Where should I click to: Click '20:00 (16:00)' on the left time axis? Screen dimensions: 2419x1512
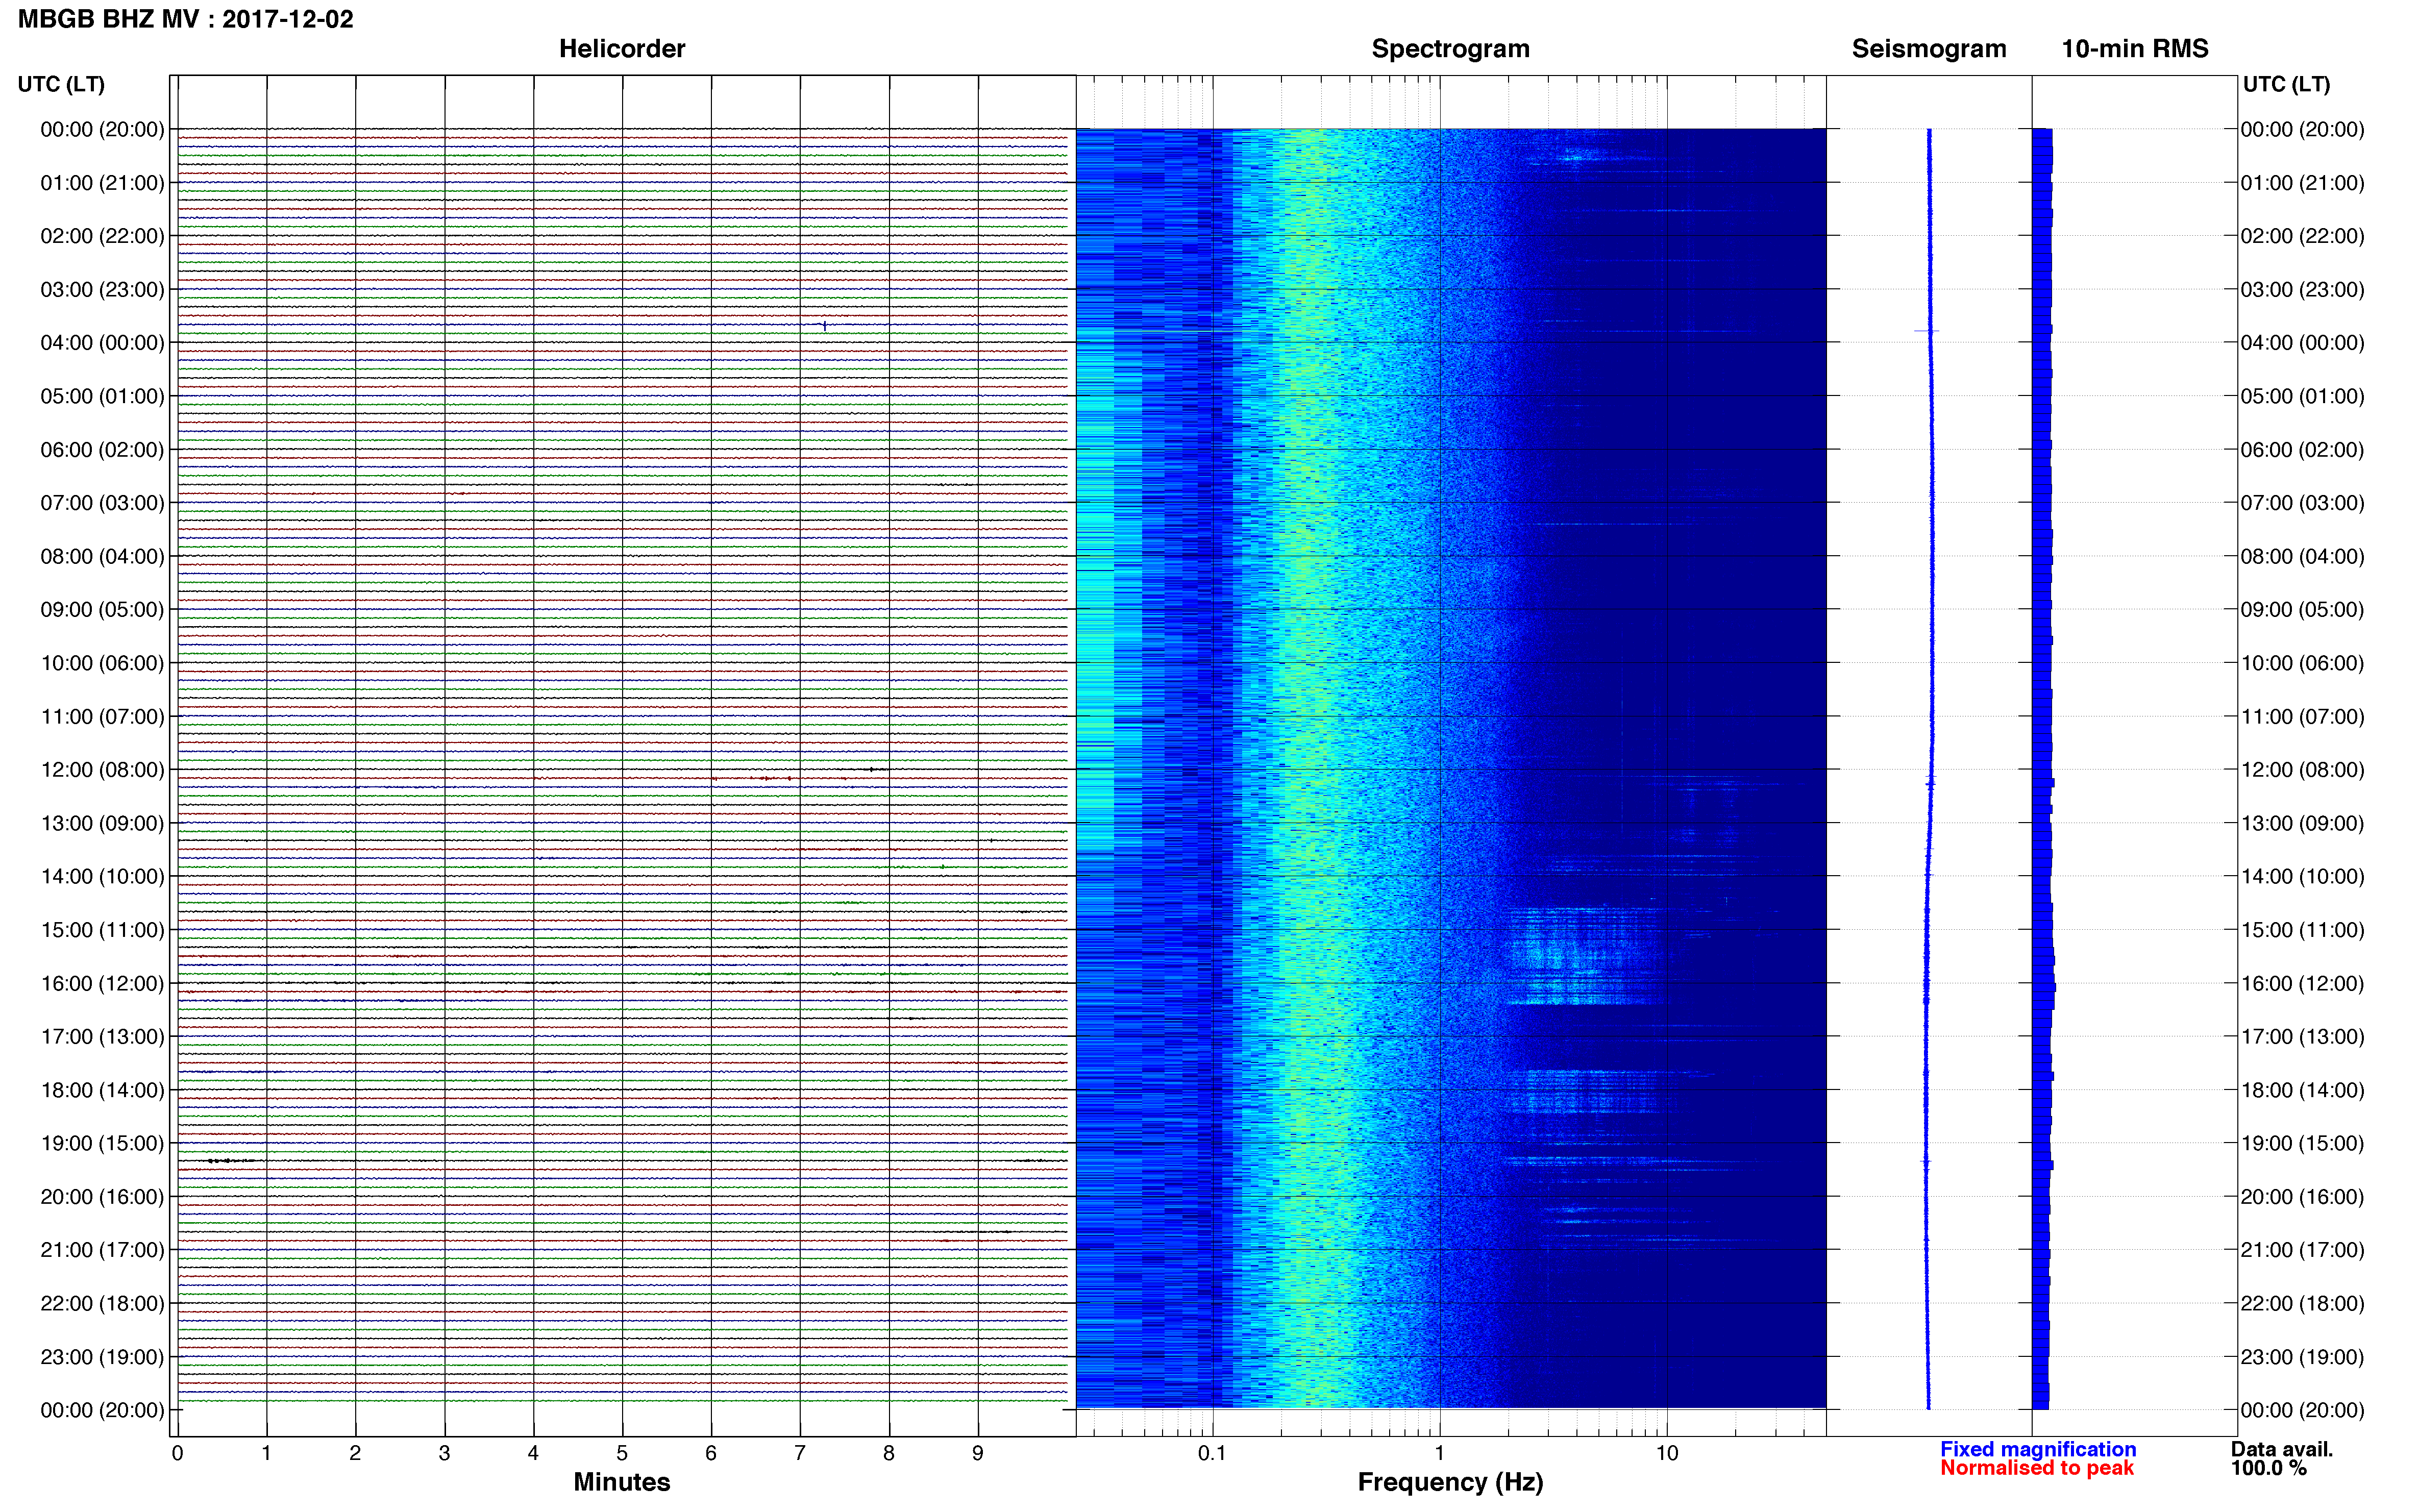pos(102,1196)
